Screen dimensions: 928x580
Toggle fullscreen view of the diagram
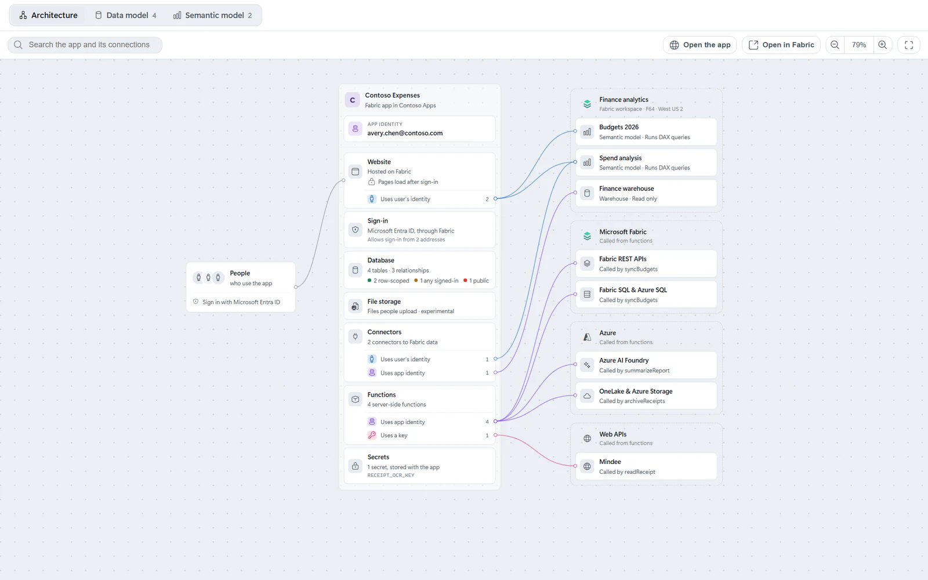909,45
